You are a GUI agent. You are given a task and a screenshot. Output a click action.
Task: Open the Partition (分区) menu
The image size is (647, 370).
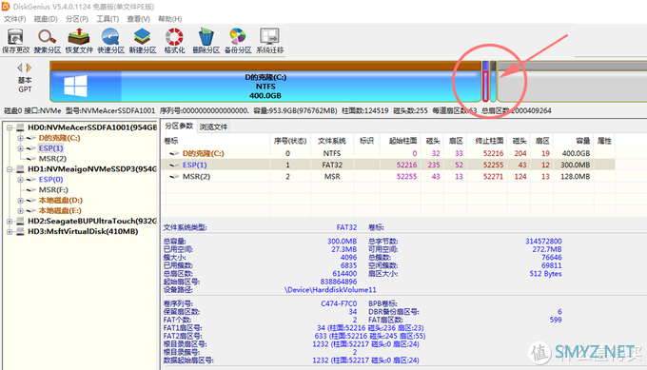pos(77,19)
